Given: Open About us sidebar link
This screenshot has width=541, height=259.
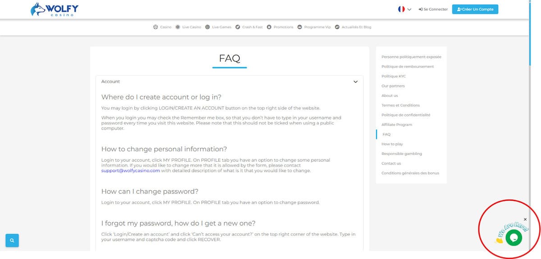Looking at the screenshot, I should (390, 95).
